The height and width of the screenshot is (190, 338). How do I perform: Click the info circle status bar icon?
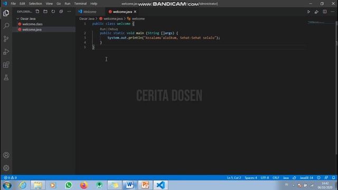click(318, 178)
